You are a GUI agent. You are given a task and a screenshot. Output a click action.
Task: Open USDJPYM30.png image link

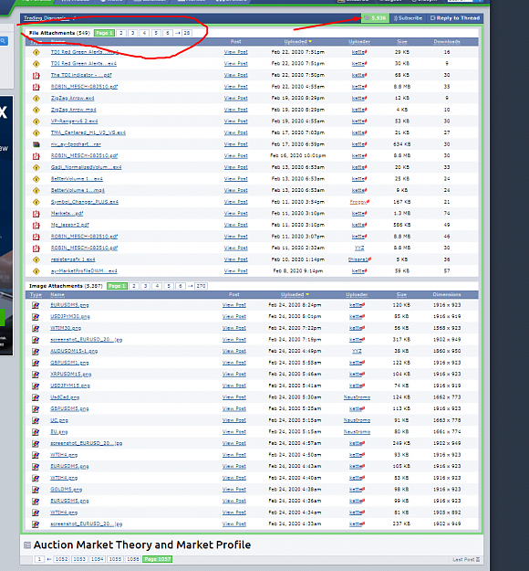(x=70, y=316)
